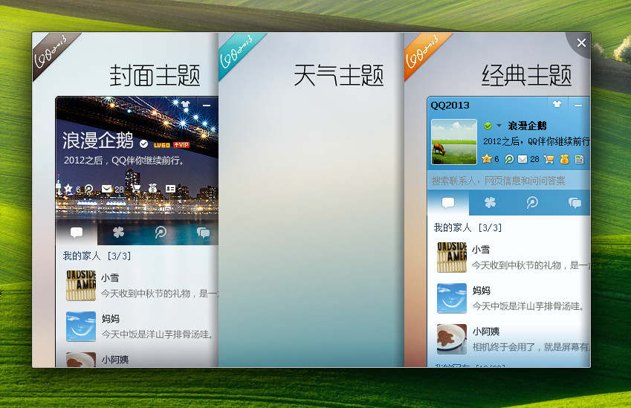Viewport: 631px width, 408px height.
Task: Open 小雪 avatar in cover theme list
Action: click(81, 285)
